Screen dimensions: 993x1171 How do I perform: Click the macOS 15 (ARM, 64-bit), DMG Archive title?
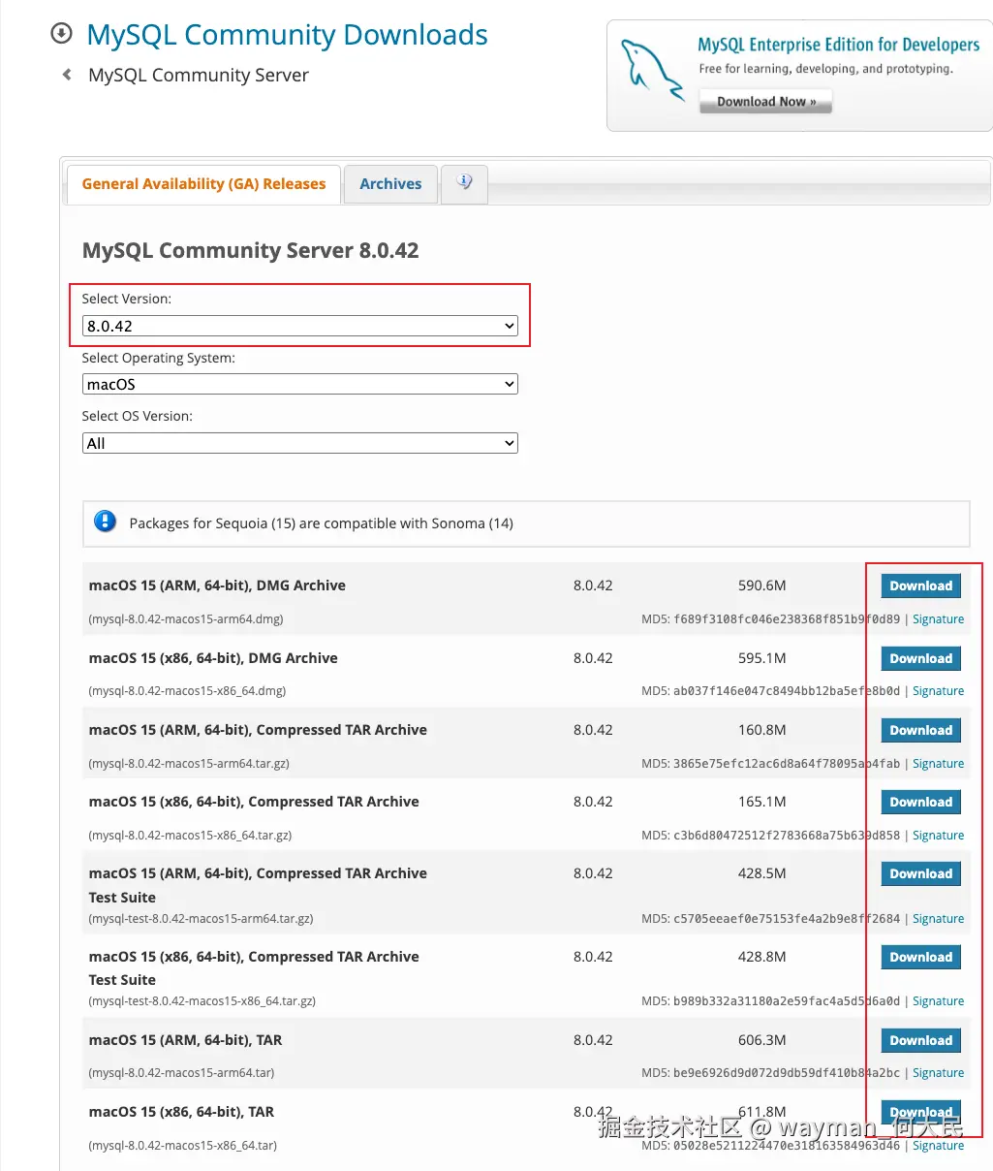(217, 585)
